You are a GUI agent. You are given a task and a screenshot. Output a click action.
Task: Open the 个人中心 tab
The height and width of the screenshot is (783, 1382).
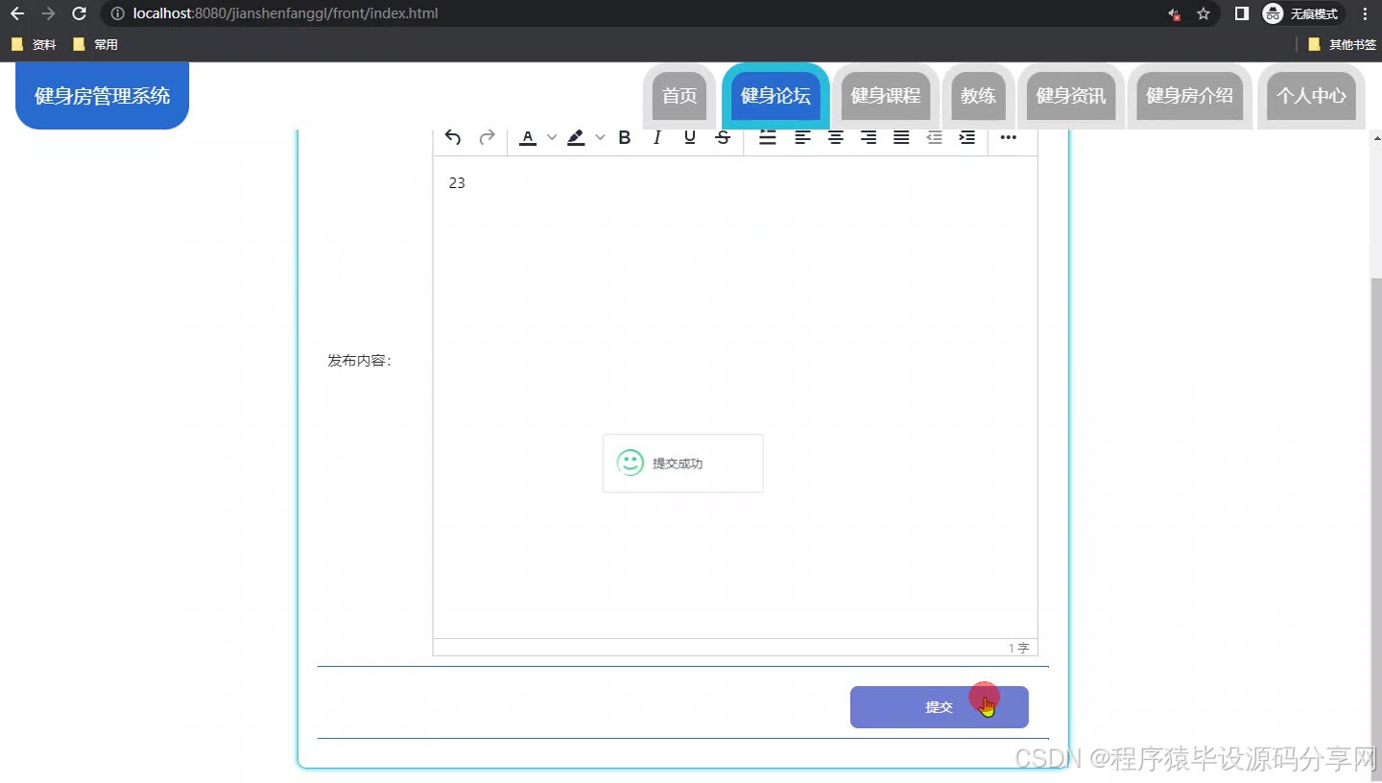pos(1311,96)
